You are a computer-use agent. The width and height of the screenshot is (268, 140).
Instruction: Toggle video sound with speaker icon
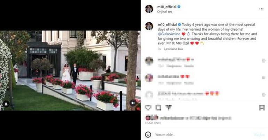pyautogui.click(x=133, y=103)
